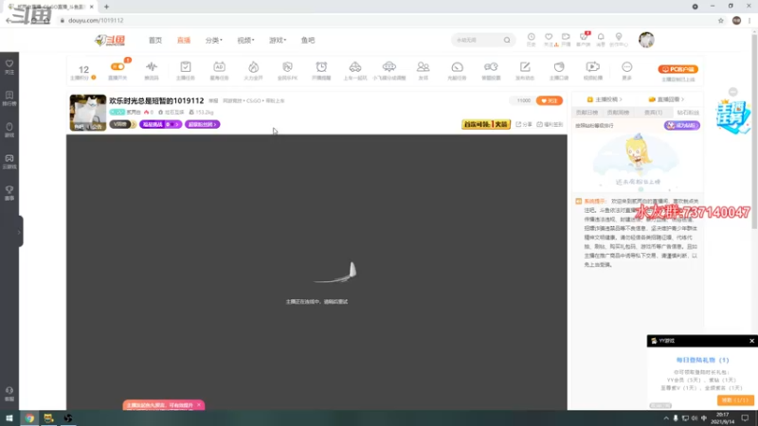The image size is (758, 426).
Task: Click the streamer avatar thumbnail
Action: [87, 113]
